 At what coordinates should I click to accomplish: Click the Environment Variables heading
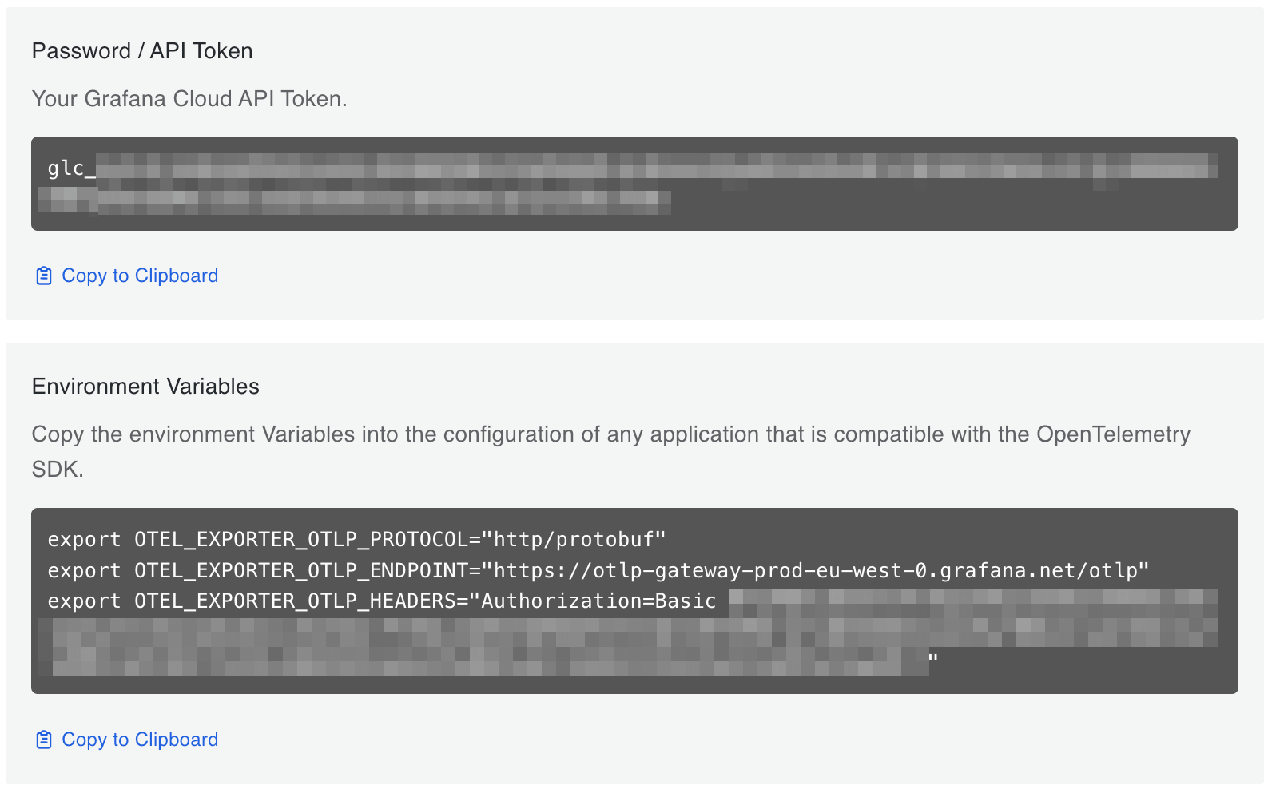point(145,386)
